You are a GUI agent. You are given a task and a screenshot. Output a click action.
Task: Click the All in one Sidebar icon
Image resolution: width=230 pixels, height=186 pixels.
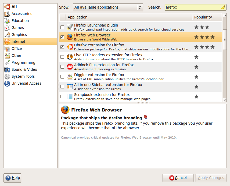[70, 87]
